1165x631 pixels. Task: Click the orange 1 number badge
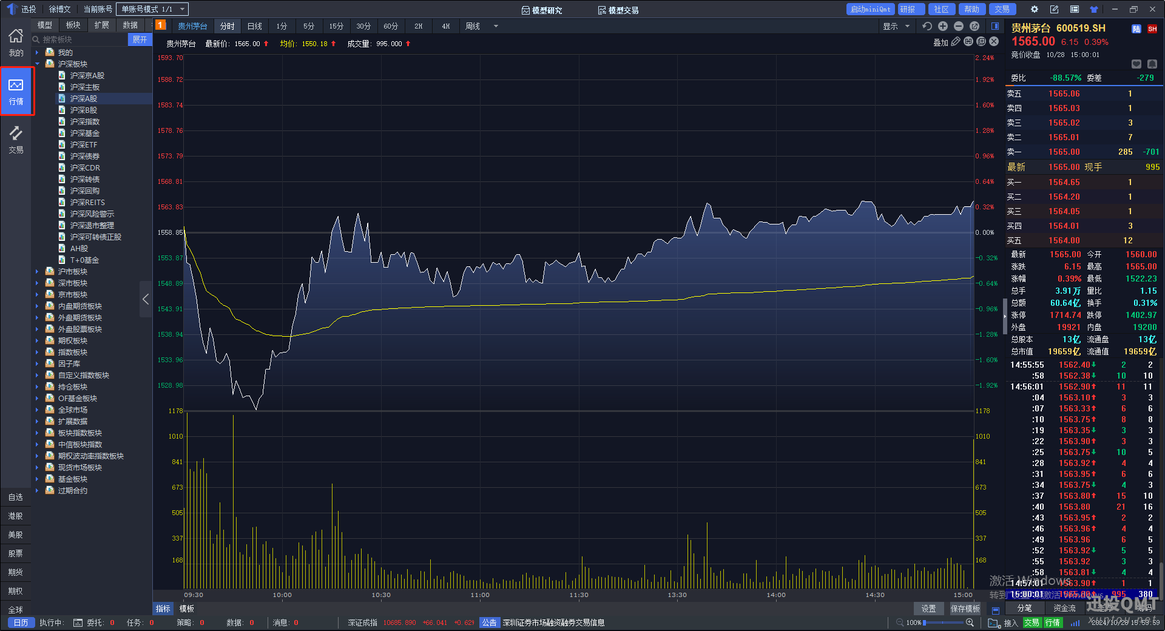[160, 25]
